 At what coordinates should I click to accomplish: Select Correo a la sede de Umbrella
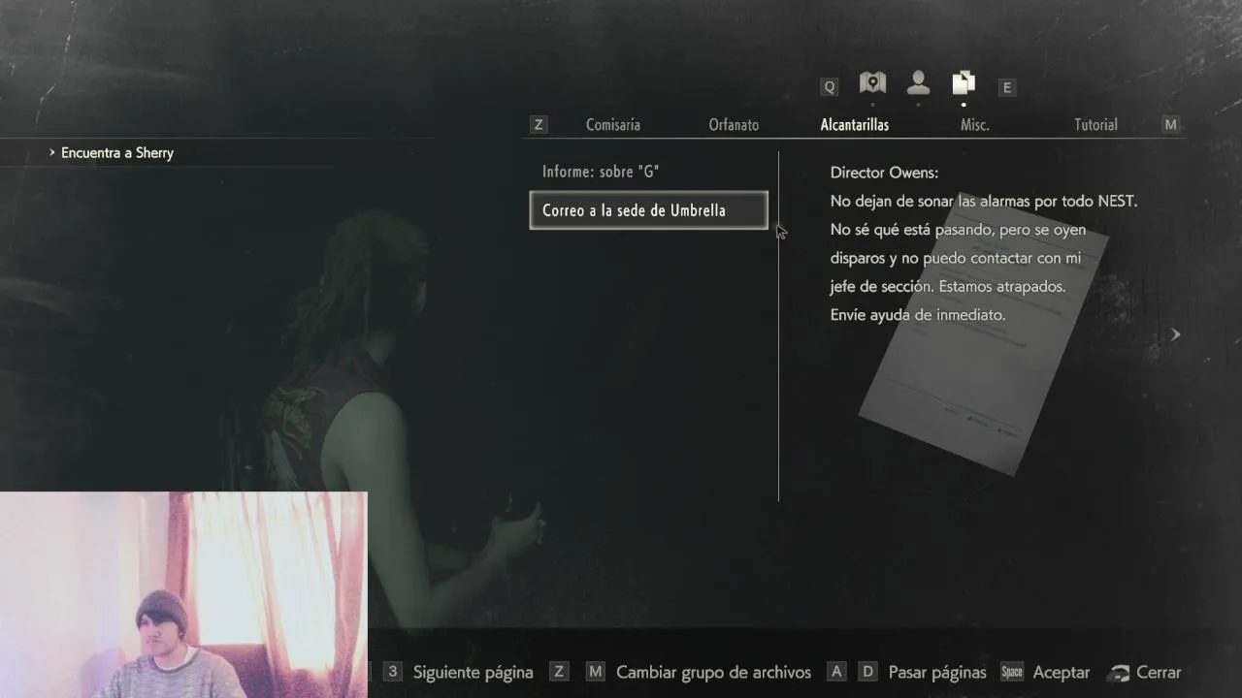[x=648, y=210]
